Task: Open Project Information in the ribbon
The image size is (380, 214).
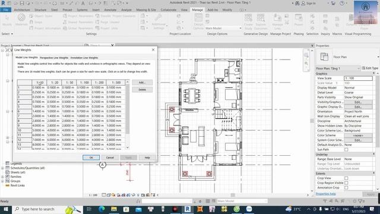Action: [x=45, y=28]
